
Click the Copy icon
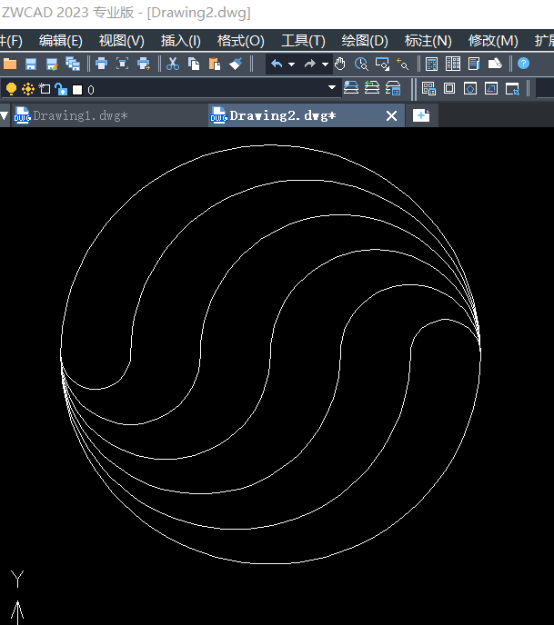(x=194, y=64)
